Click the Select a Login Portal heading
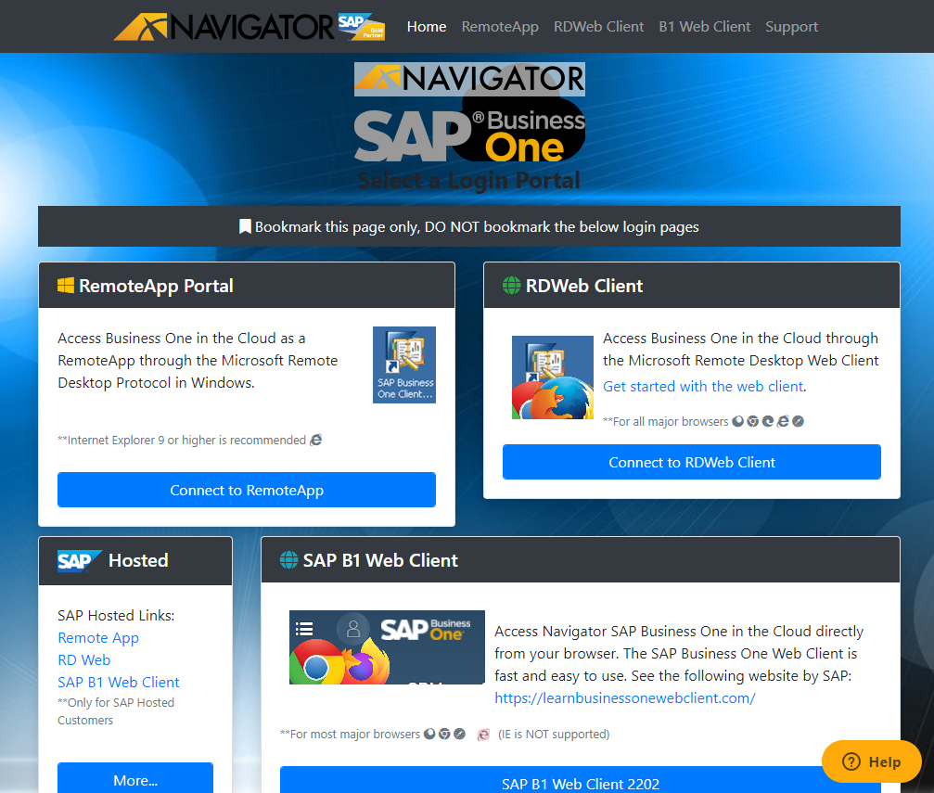The width and height of the screenshot is (934, 793). click(469, 180)
